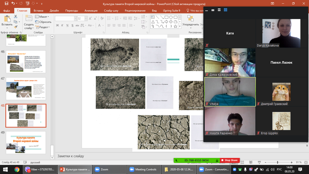
Task: Toggle bold (Ж) formatting
Action: point(57,25)
